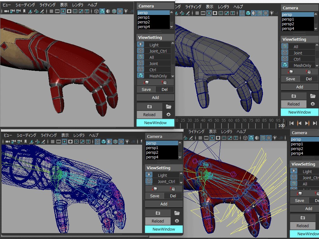Toggle Gate Mask icon in top-left panel
Image resolution: width=319 pixels, height=239 pixels.
point(69,11)
